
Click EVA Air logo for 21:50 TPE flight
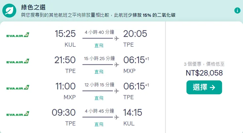pyautogui.click(x=18, y=61)
